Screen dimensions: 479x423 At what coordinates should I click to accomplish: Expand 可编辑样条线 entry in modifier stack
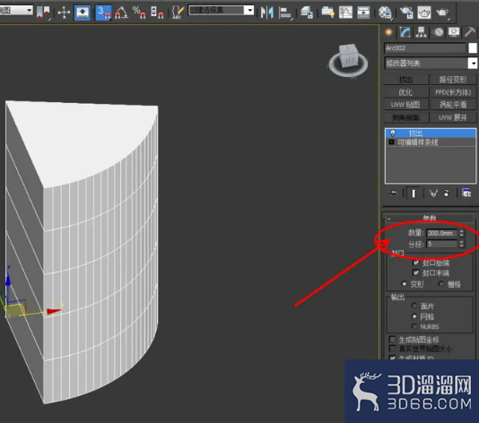[391, 142]
